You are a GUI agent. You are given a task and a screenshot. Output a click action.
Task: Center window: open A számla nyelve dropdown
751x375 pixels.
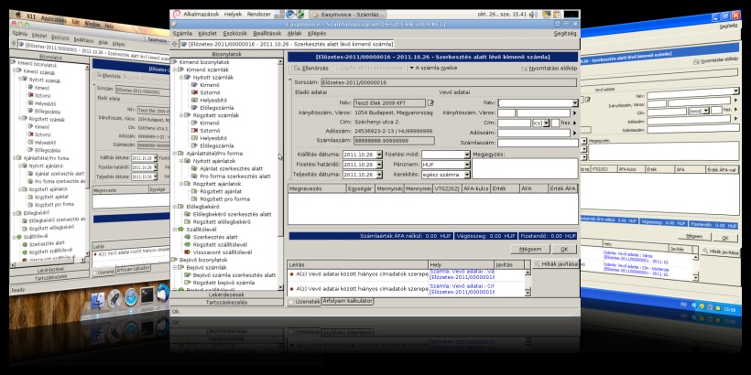432,68
